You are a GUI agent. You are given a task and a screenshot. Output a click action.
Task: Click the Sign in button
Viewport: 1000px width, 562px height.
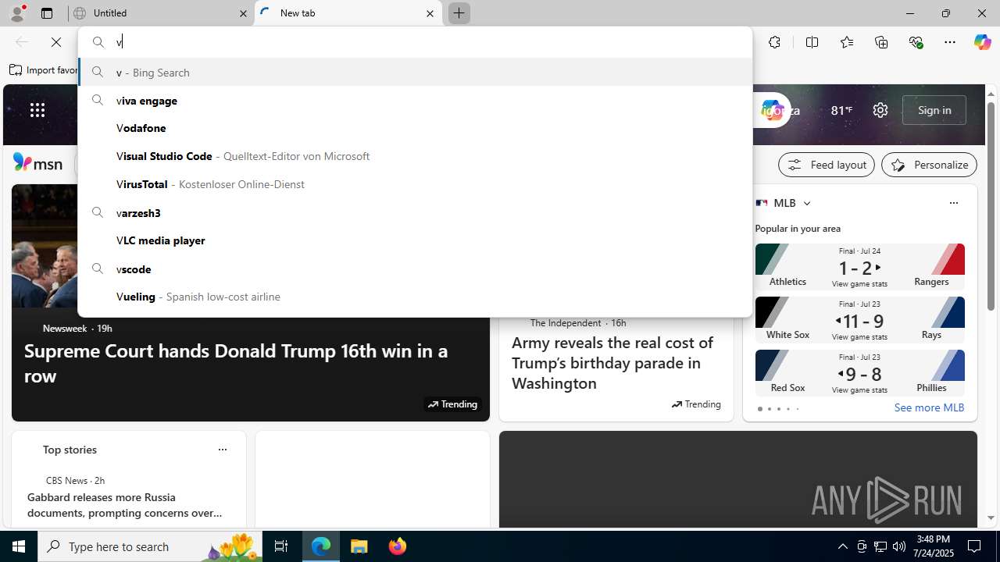[934, 110]
